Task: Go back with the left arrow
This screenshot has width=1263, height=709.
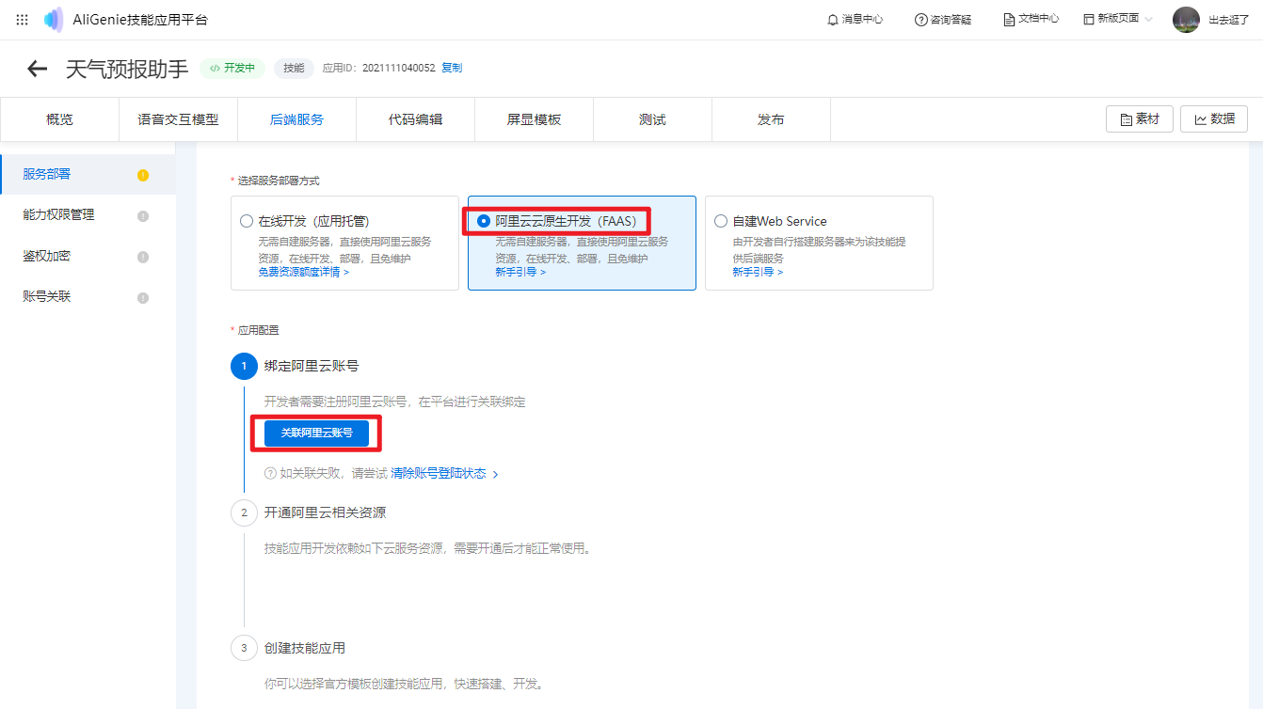Action: 37,69
